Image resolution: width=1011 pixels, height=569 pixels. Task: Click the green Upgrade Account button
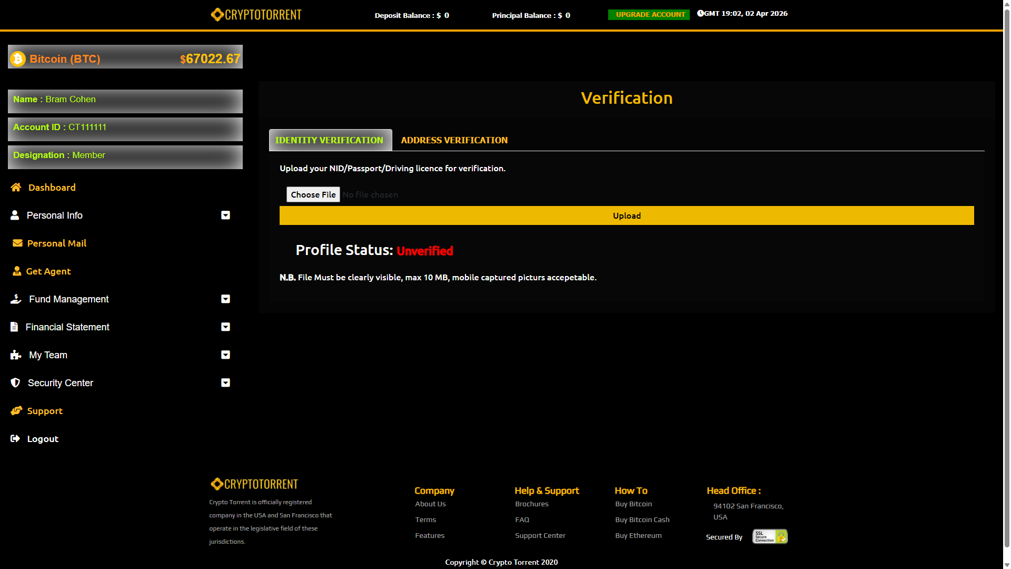click(x=649, y=14)
